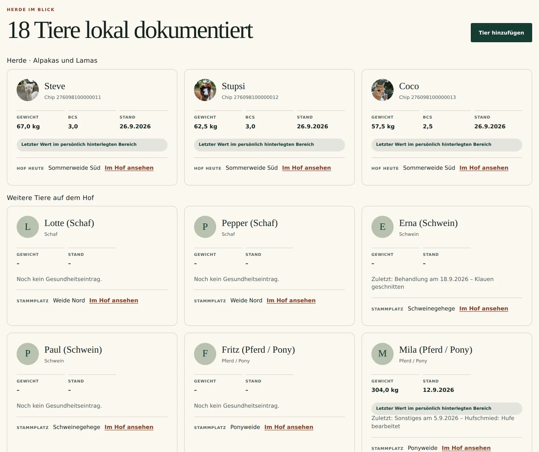
Task: Click the F avatar for Fritz
Action: coord(205,353)
